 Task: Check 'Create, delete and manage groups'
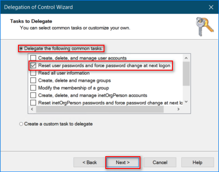point(33,80)
